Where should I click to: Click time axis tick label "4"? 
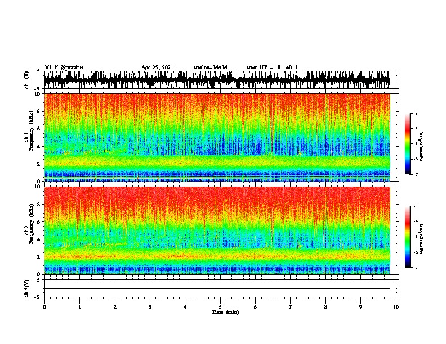point(185,306)
